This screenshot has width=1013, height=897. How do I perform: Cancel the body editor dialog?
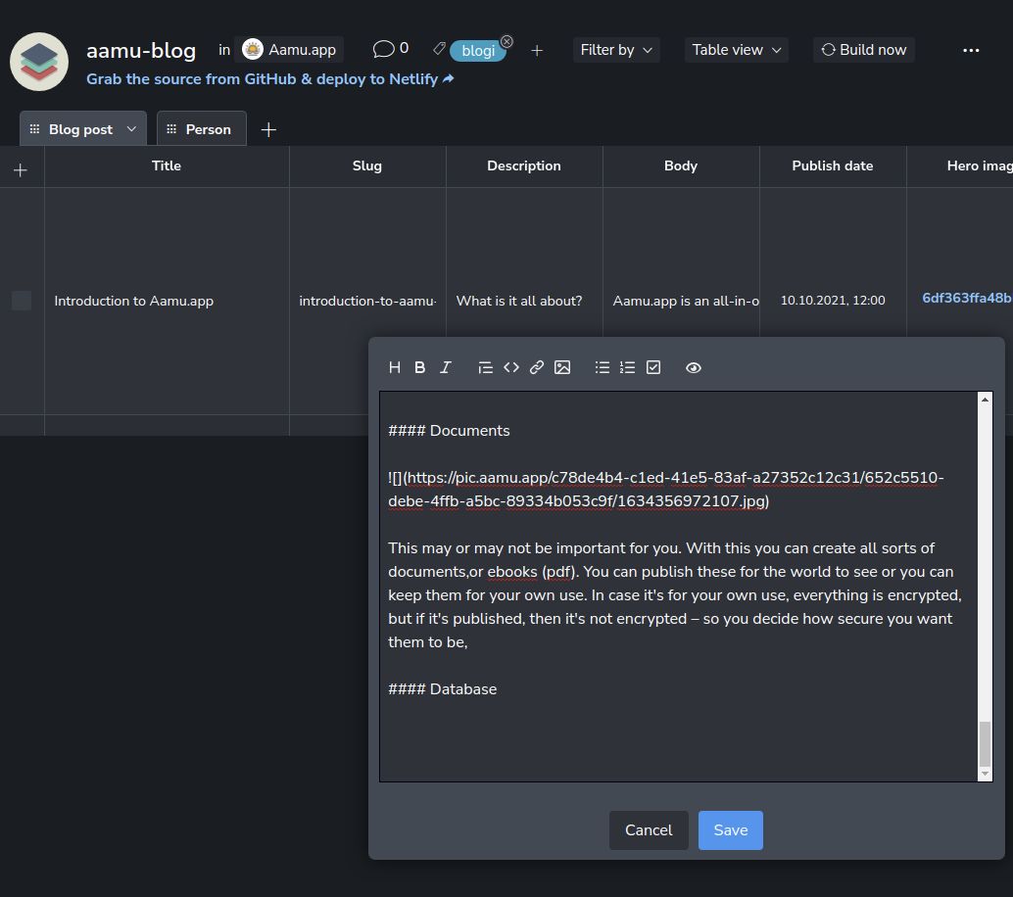pos(648,829)
